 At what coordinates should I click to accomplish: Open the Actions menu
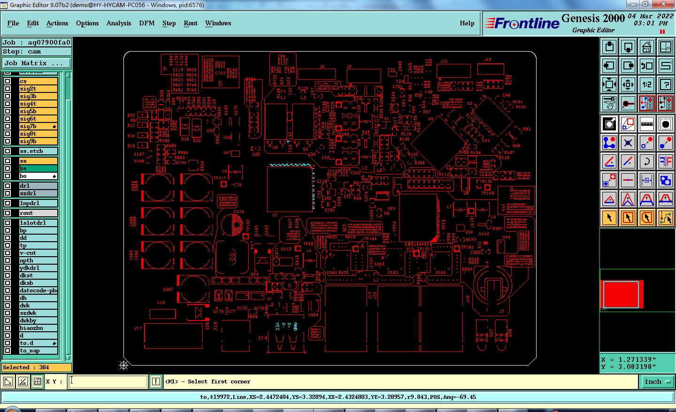pos(57,23)
